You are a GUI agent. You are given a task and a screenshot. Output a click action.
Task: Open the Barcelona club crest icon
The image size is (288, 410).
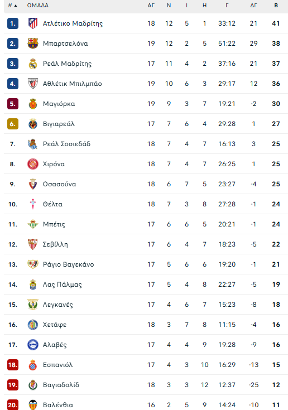[33, 44]
